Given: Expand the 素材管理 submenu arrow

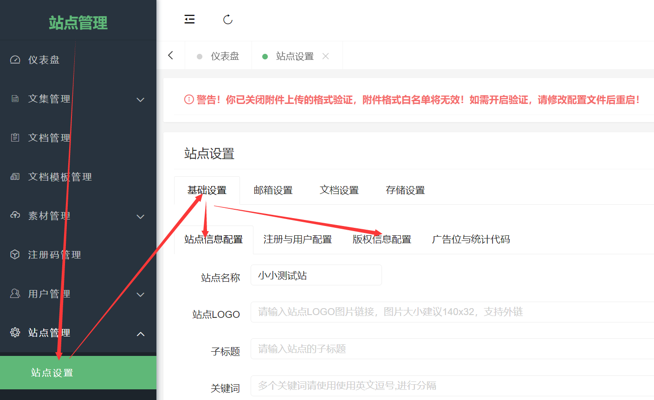Looking at the screenshot, I should coord(140,217).
